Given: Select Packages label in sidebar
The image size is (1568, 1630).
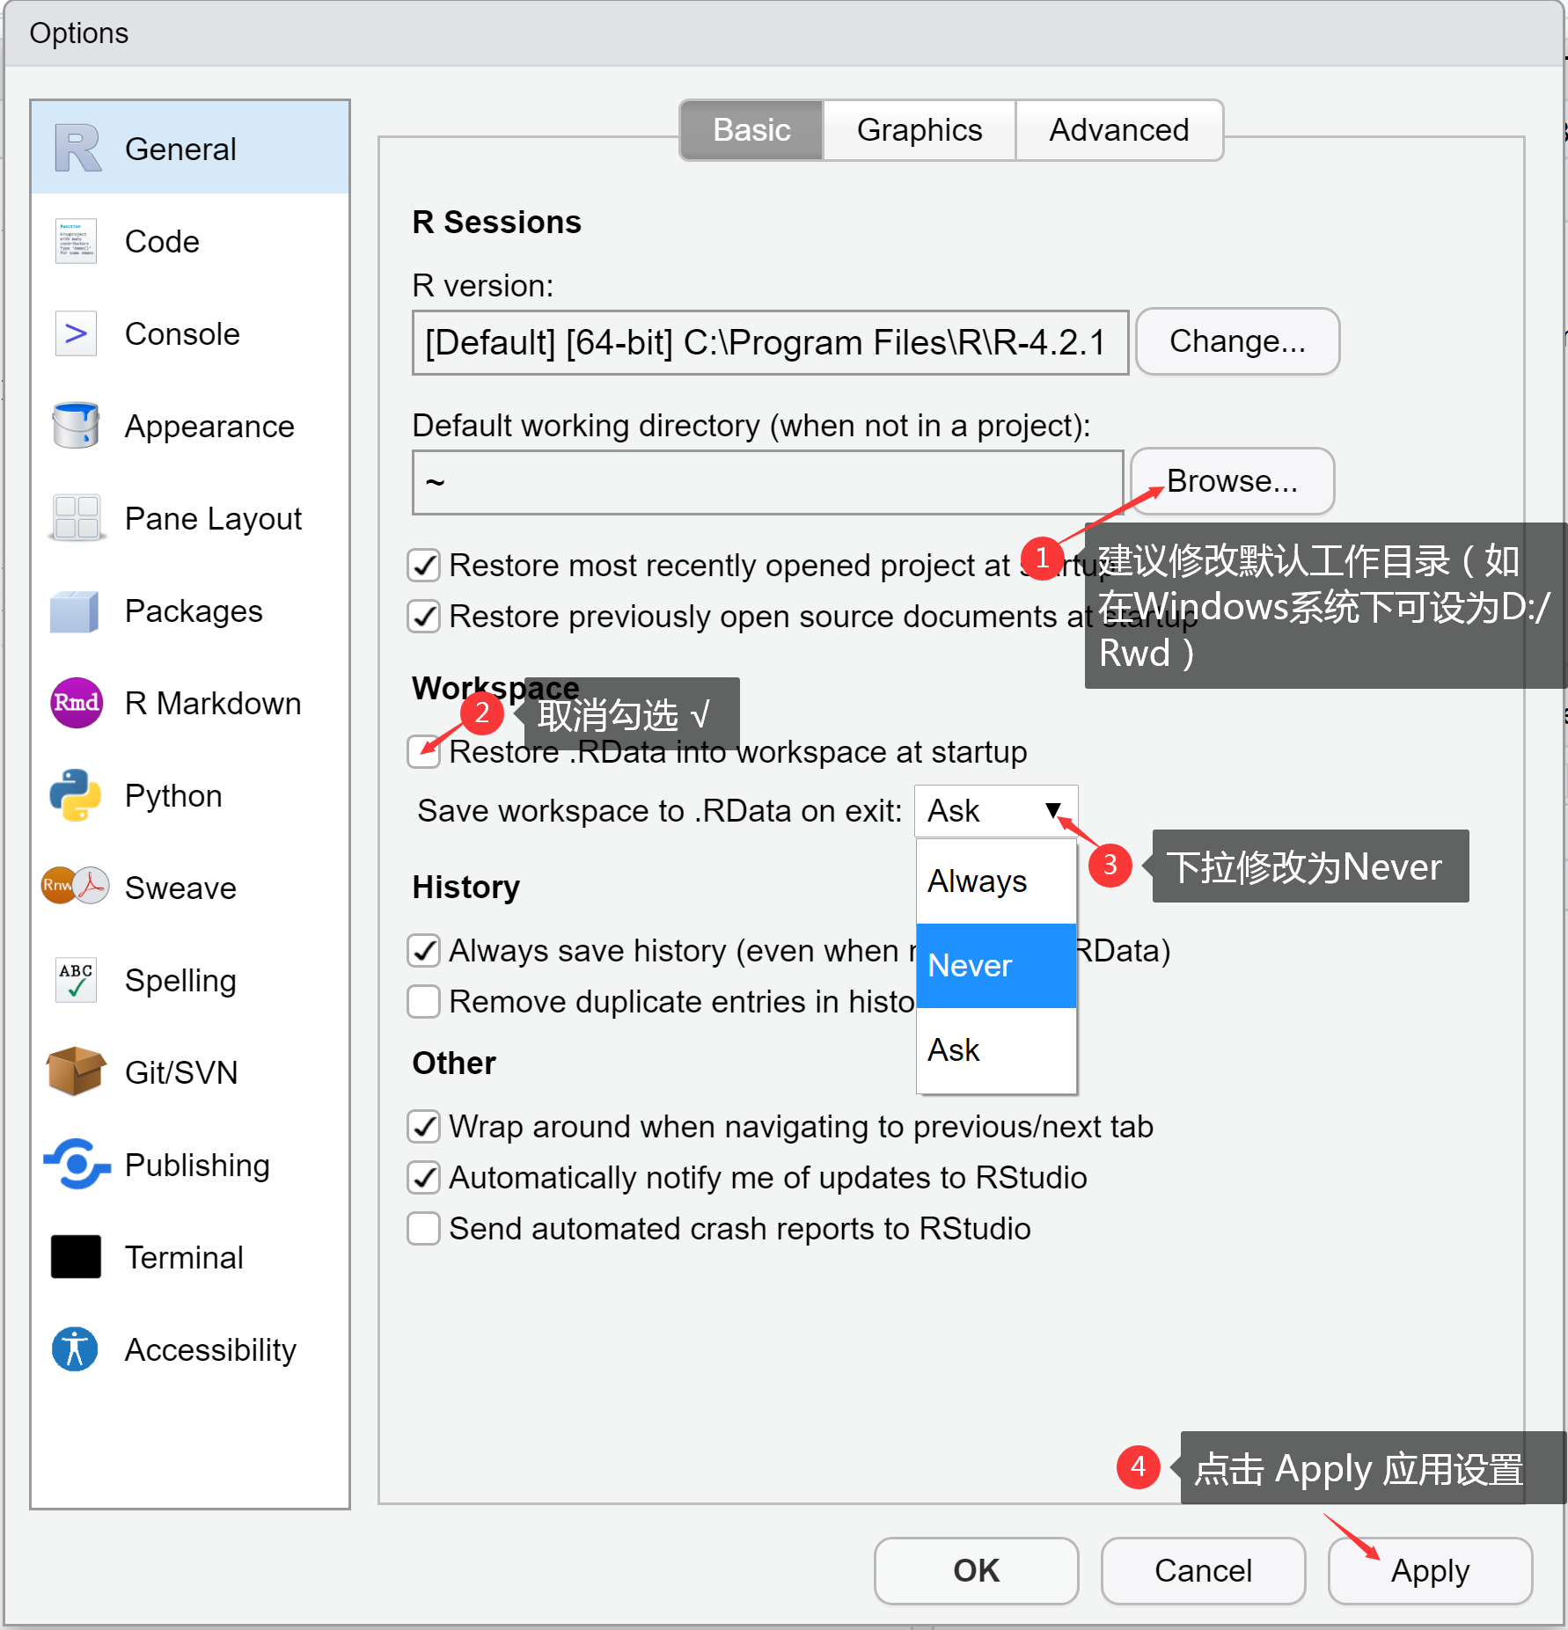Looking at the screenshot, I should pos(194,610).
